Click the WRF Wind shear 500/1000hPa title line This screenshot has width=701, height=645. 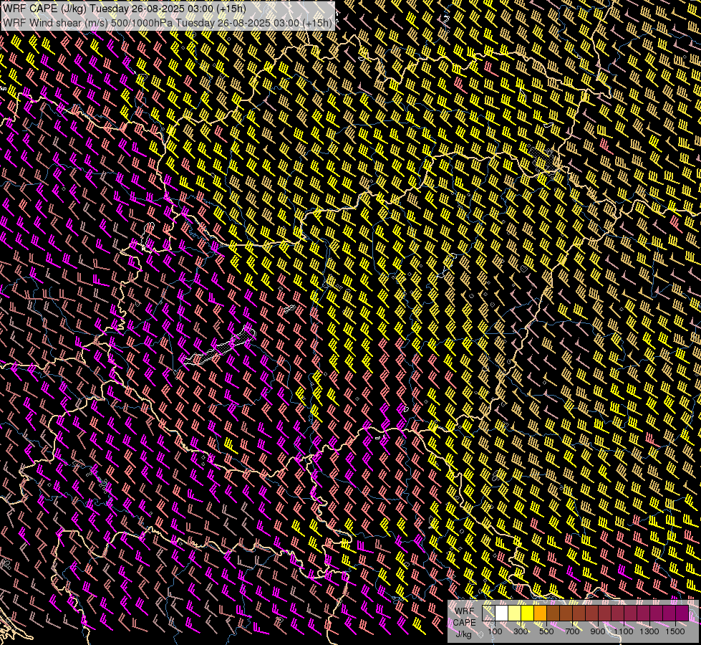[168, 23]
